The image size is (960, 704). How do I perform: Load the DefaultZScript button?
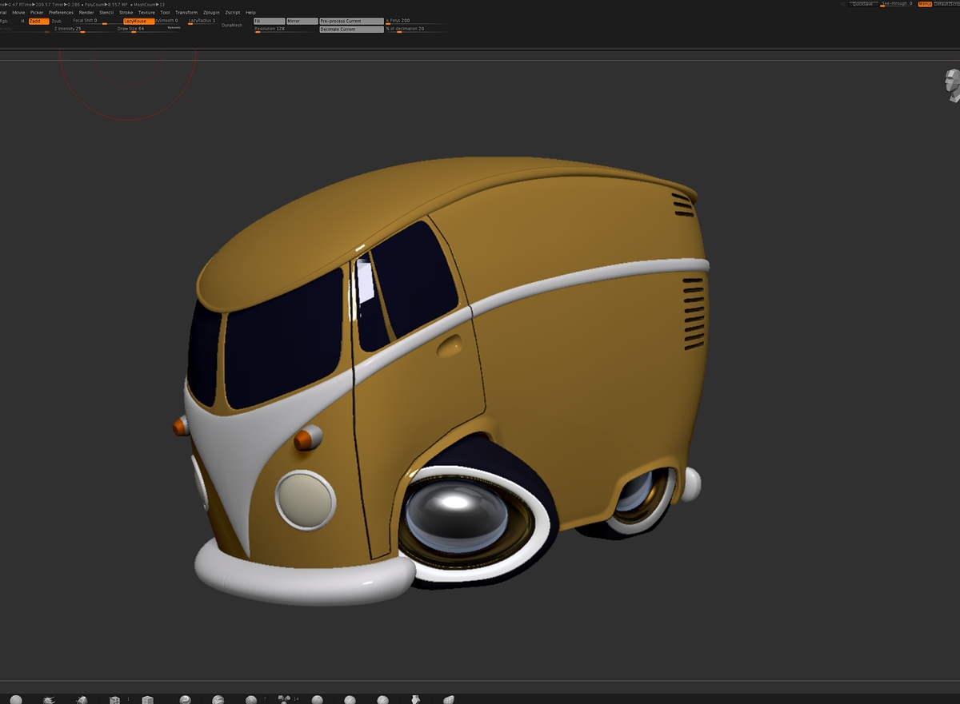[x=946, y=4]
